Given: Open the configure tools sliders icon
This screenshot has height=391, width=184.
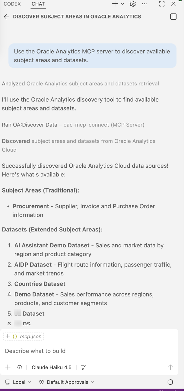Looking at the screenshot, I should coord(84,367).
